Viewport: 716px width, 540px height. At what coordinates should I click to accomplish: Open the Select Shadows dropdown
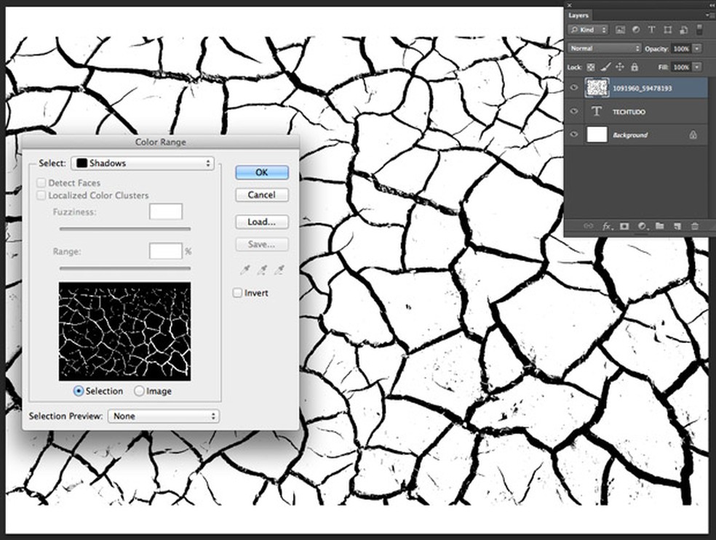pyautogui.click(x=143, y=164)
